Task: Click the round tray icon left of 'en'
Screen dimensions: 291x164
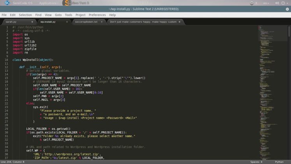Action: click(x=252, y=3)
